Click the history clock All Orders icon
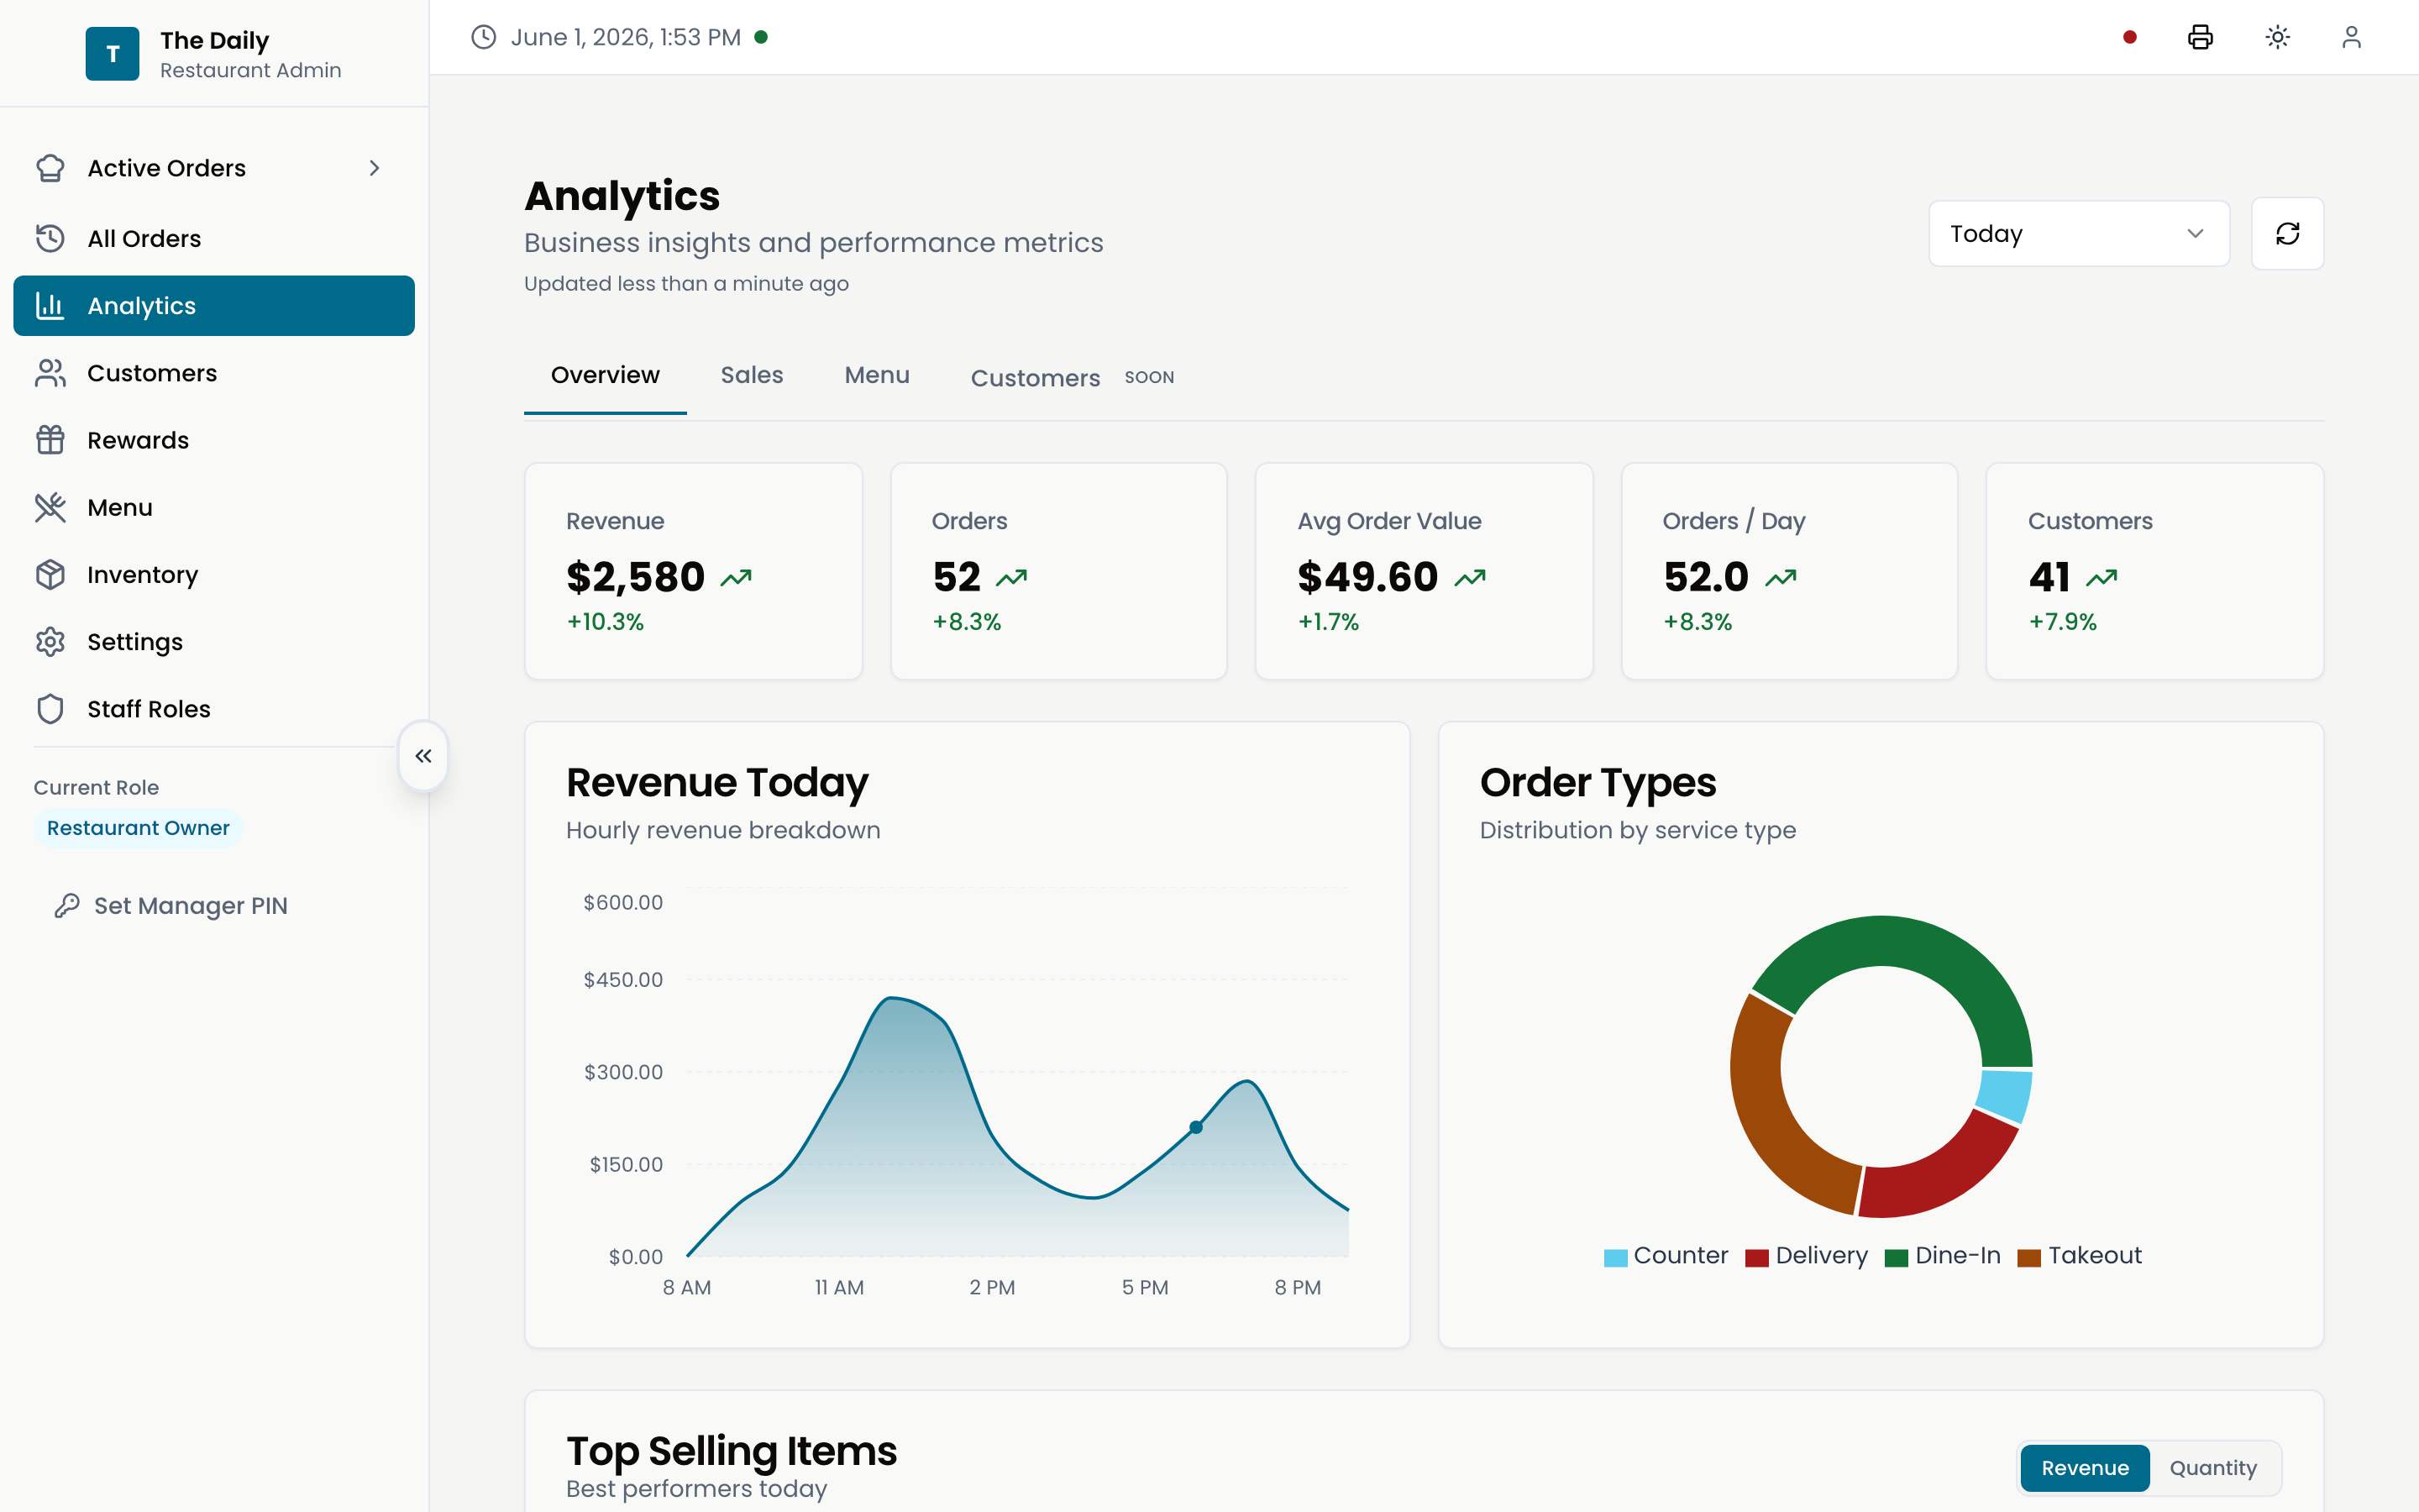2419x1512 pixels. pyautogui.click(x=50, y=238)
